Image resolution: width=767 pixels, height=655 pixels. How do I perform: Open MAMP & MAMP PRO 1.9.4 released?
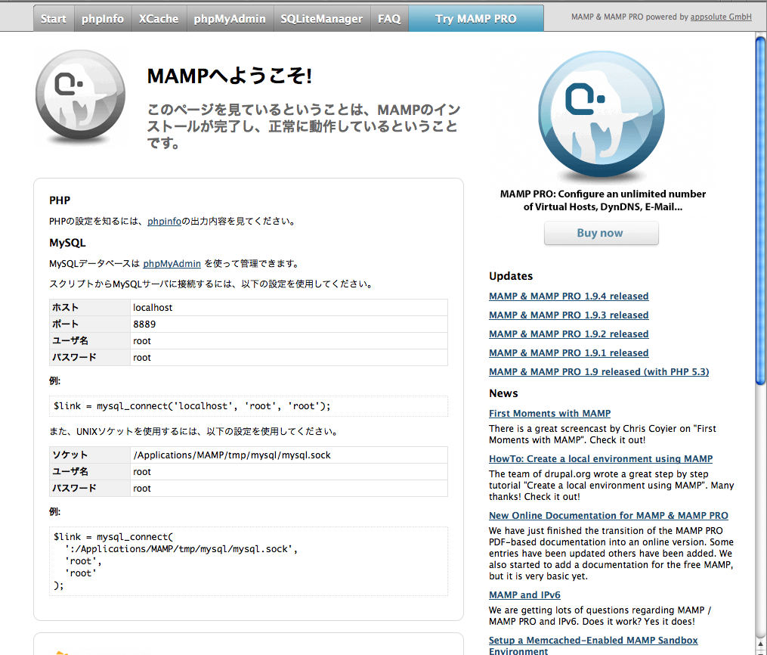pyautogui.click(x=568, y=296)
